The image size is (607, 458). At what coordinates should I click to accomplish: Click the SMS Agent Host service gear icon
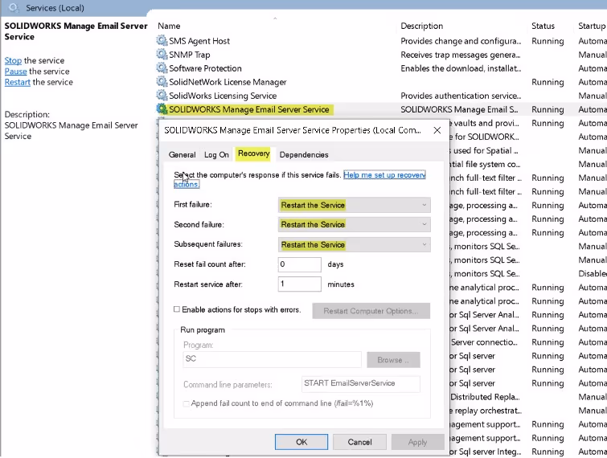[162, 41]
